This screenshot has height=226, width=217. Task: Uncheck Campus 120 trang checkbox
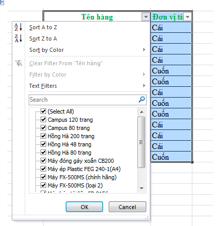[44, 120]
